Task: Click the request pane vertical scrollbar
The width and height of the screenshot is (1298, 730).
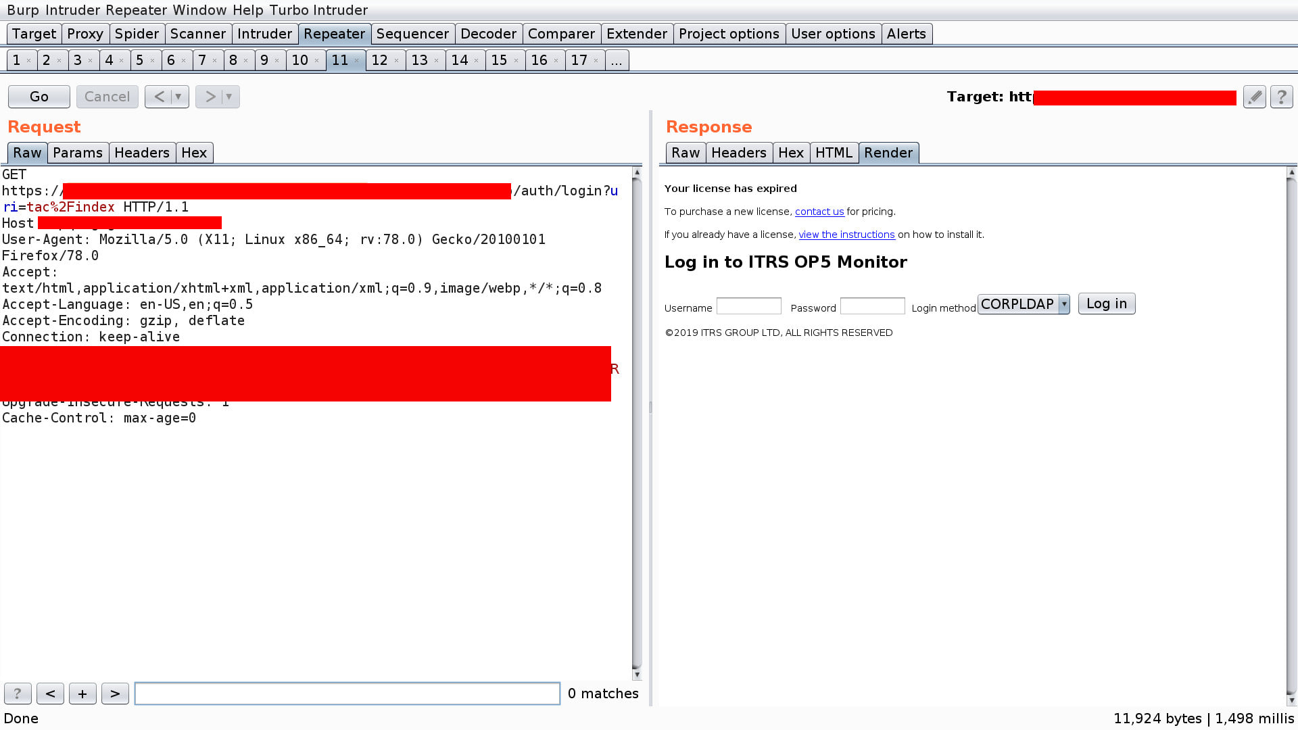Action: (x=636, y=419)
